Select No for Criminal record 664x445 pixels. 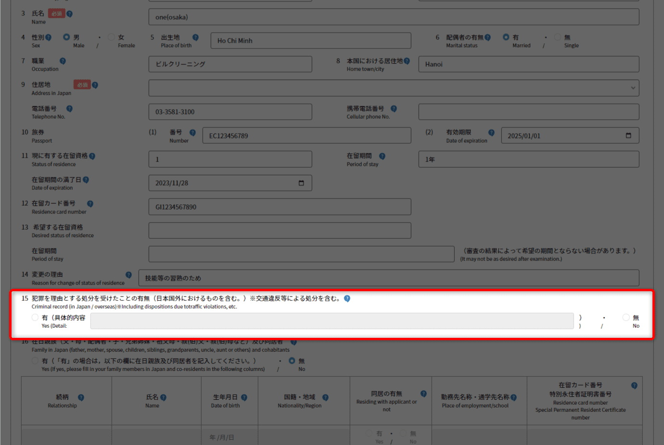click(626, 318)
